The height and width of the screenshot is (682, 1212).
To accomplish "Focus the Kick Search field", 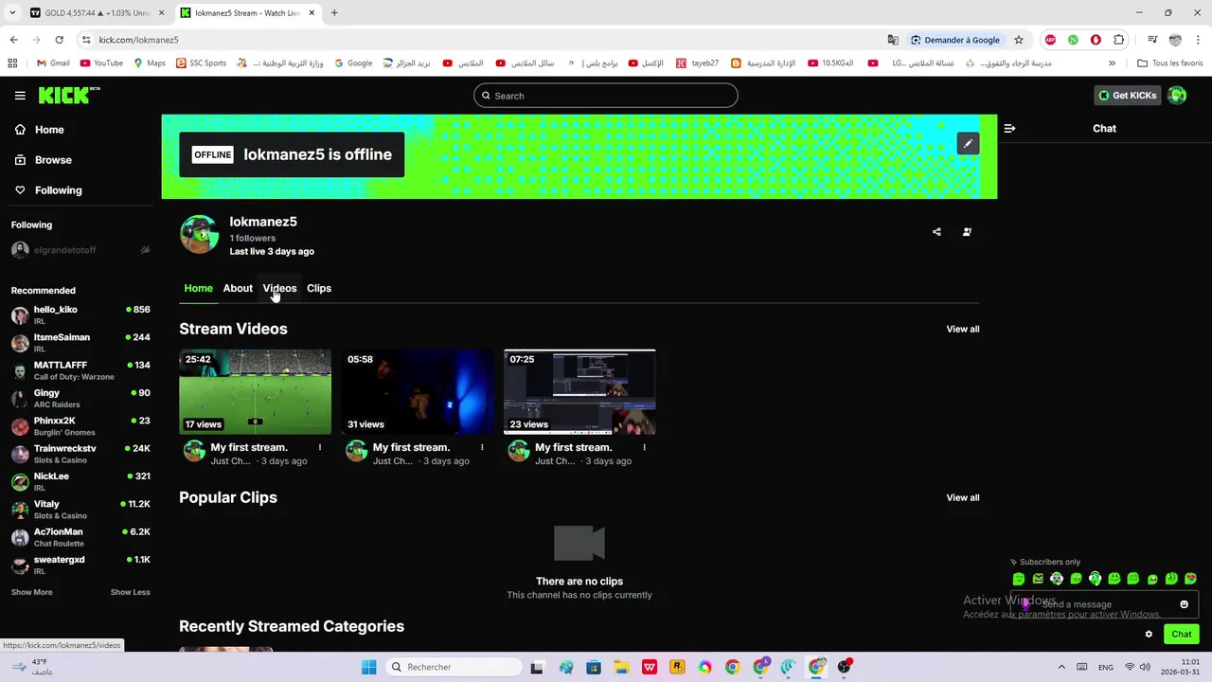I will pos(606,96).
